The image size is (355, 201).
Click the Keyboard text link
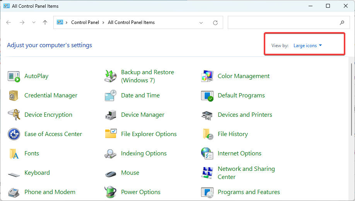[37, 173]
